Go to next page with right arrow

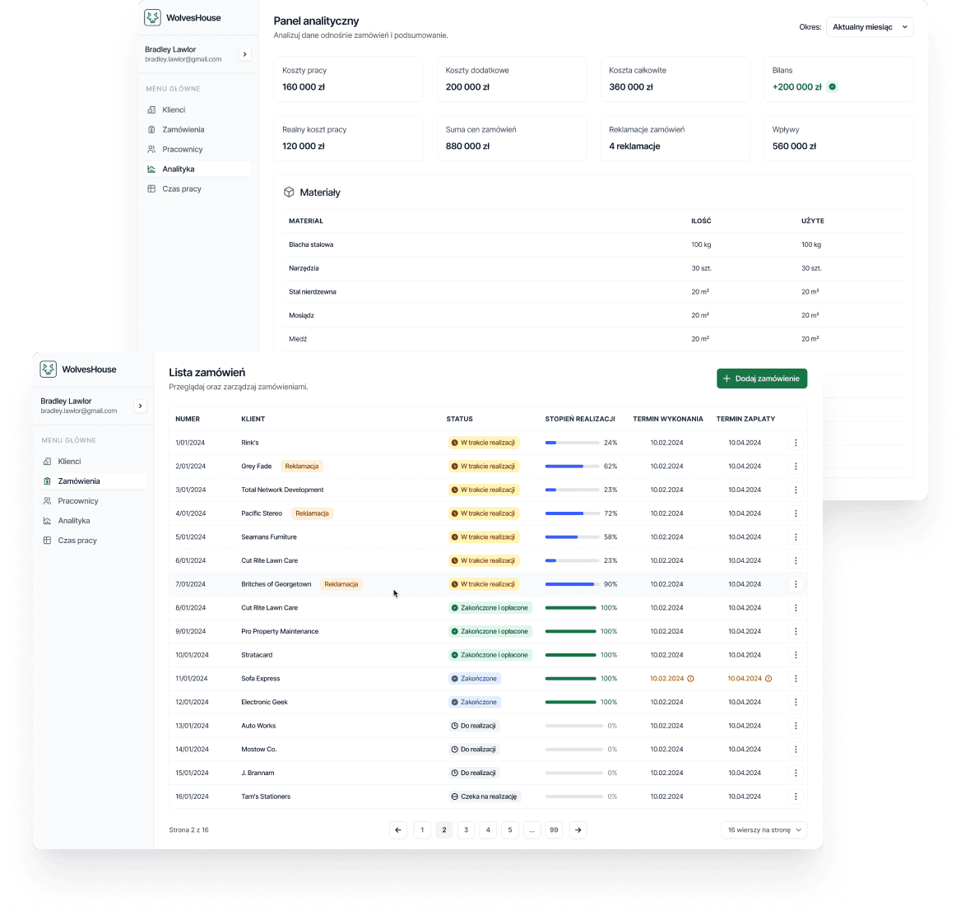578,829
